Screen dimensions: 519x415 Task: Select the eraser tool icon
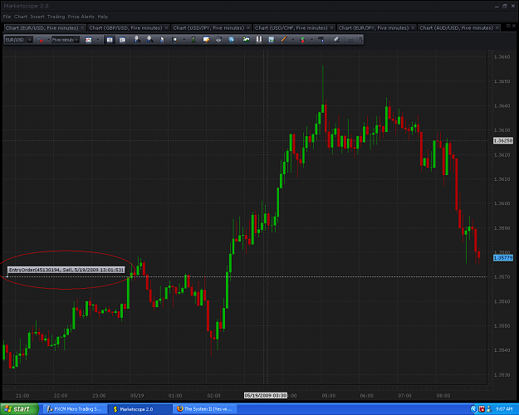point(336,40)
